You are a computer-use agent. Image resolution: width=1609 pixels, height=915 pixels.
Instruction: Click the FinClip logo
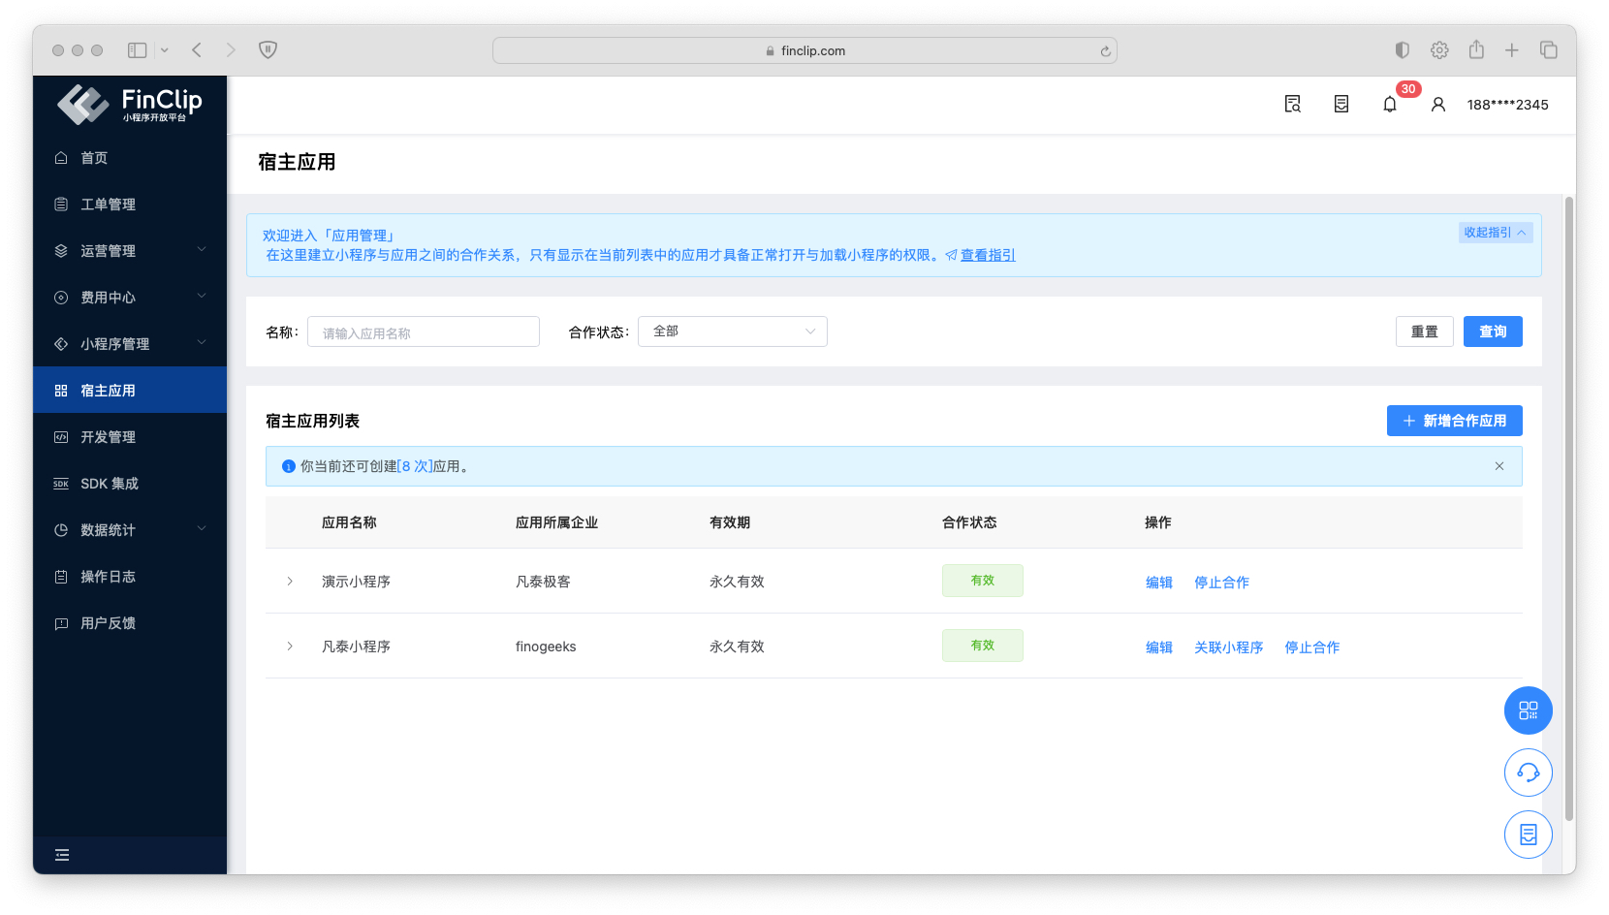129,105
